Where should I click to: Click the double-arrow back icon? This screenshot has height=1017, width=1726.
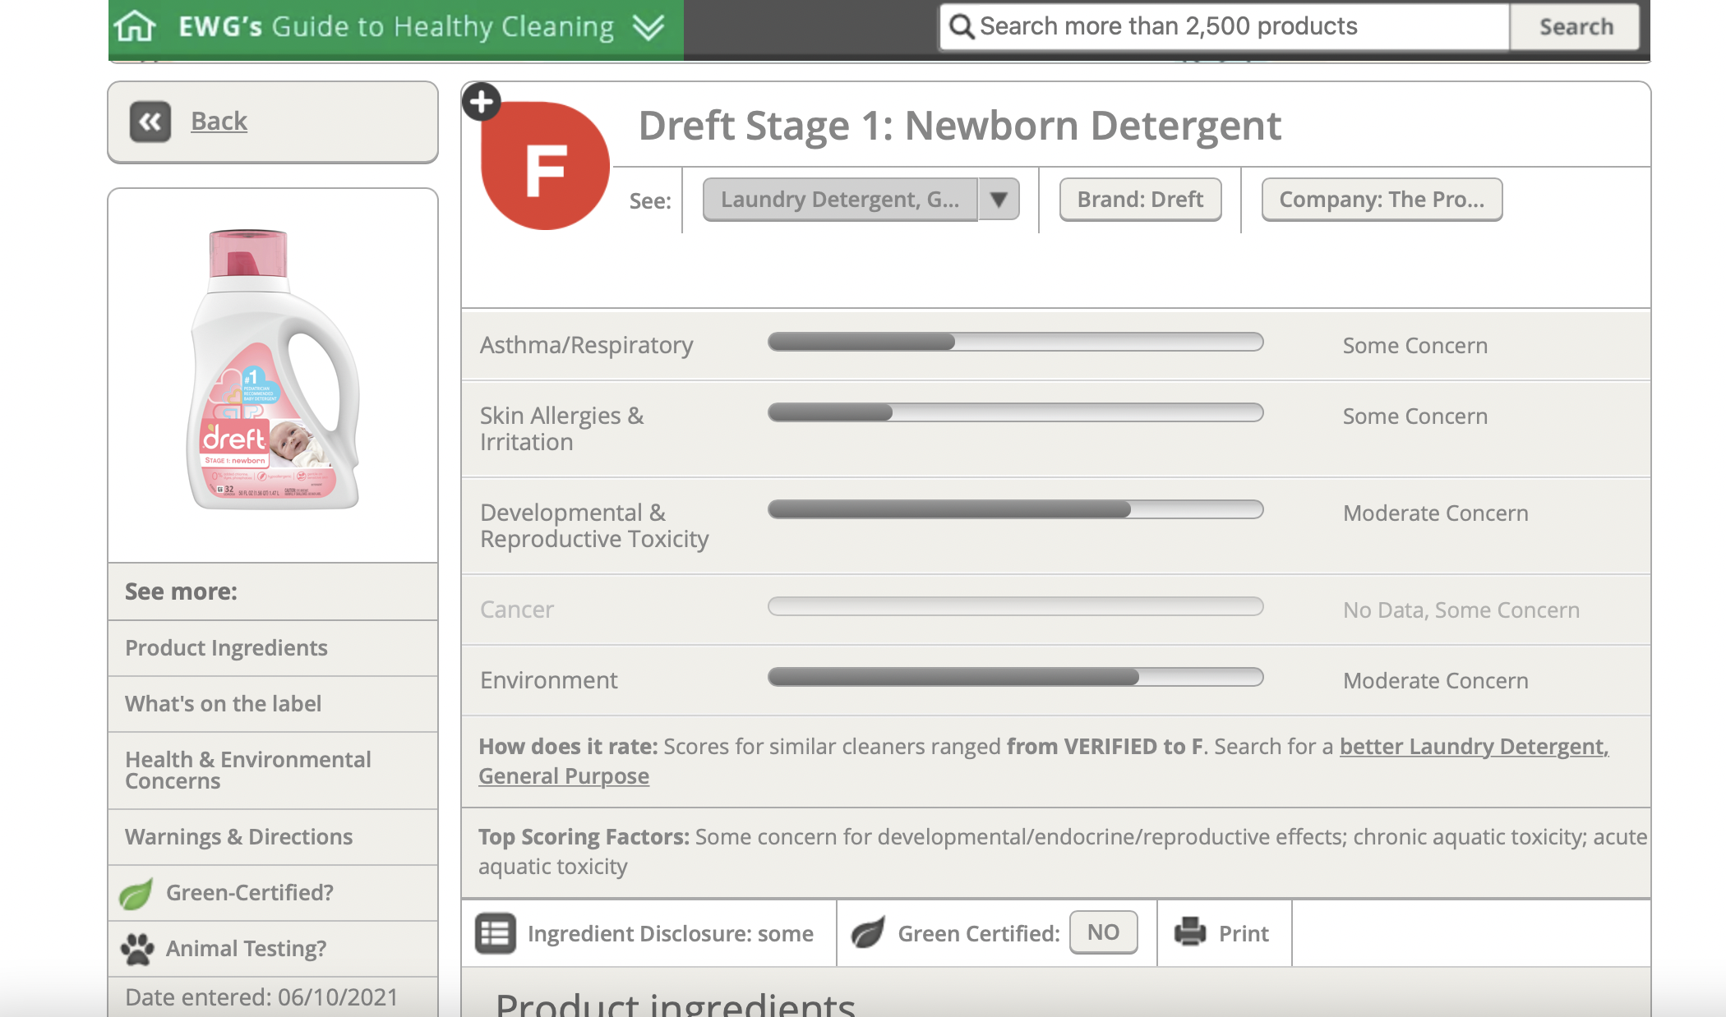150,122
